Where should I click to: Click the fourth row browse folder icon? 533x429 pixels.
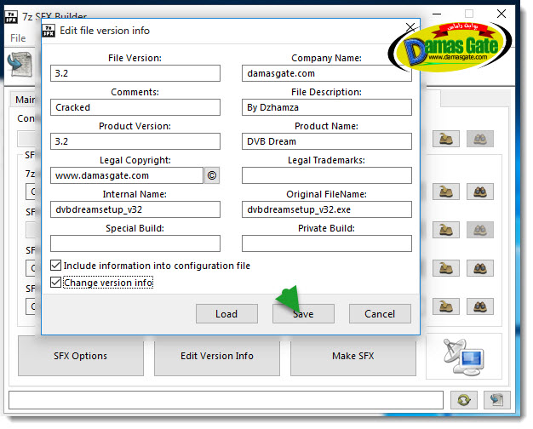(x=446, y=268)
